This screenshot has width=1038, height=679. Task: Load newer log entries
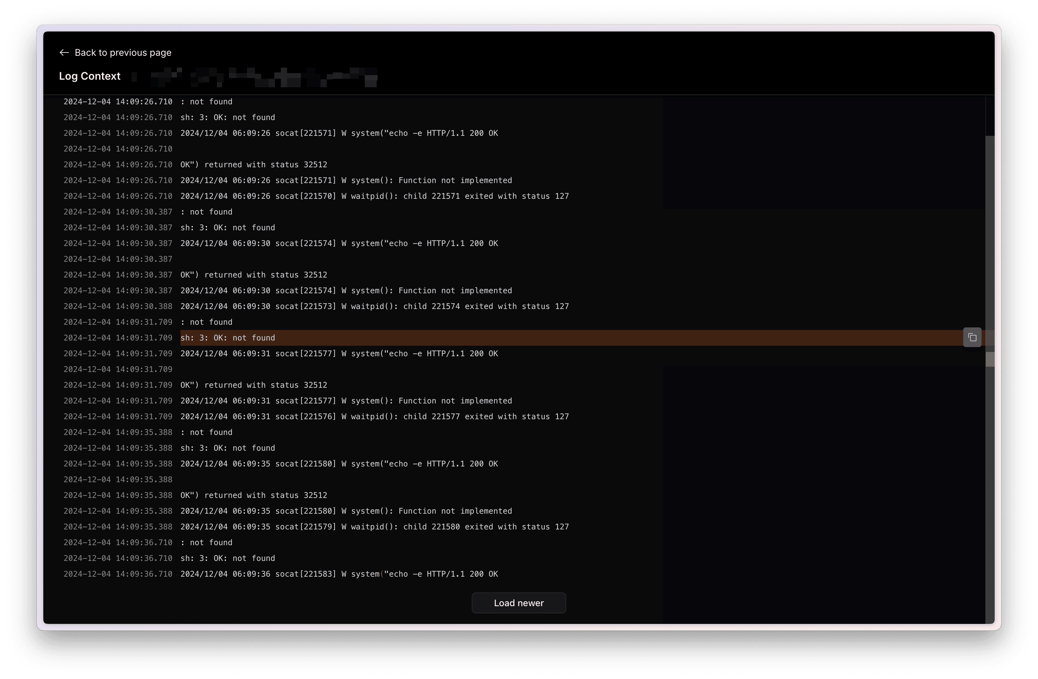coord(519,603)
